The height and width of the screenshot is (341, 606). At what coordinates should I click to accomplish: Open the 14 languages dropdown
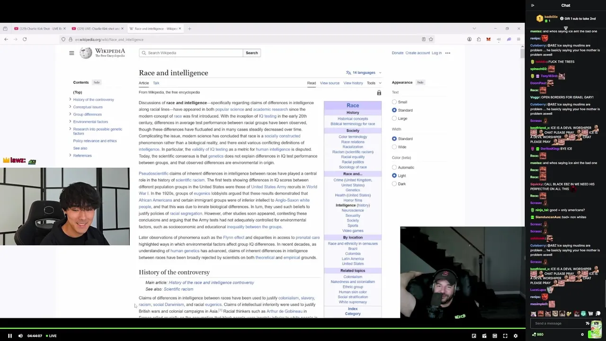click(x=364, y=72)
